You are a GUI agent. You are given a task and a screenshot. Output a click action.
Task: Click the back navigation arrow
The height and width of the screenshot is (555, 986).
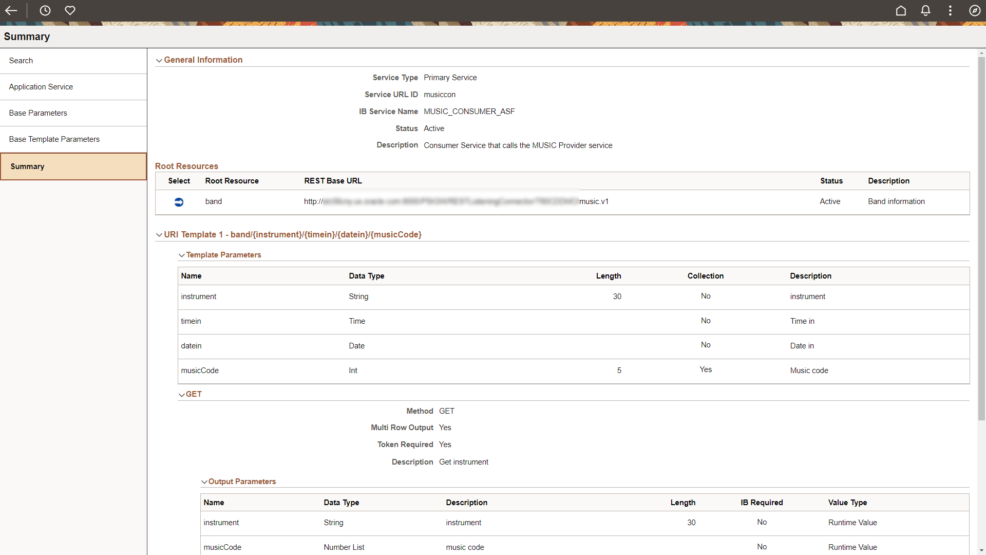11,10
